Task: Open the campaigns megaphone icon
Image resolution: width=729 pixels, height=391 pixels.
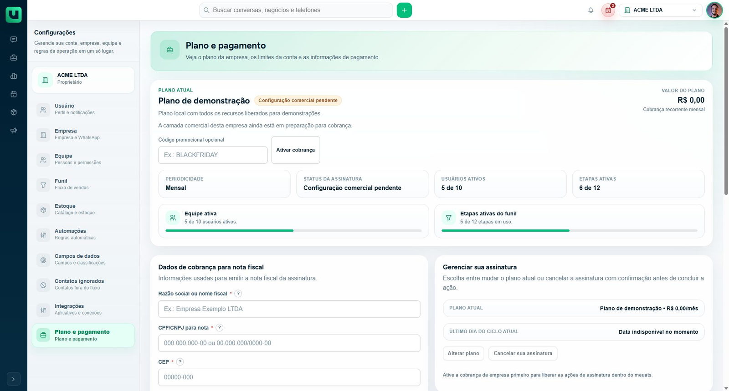Action: tap(14, 131)
